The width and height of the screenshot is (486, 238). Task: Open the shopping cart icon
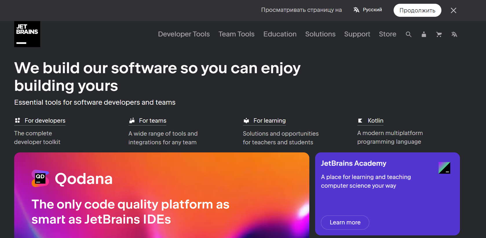[x=439, y=34]
